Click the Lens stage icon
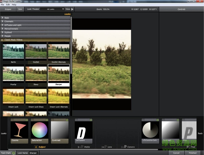Screen dimensions: 204x155 pyautogui.click(x=105, y=147)
